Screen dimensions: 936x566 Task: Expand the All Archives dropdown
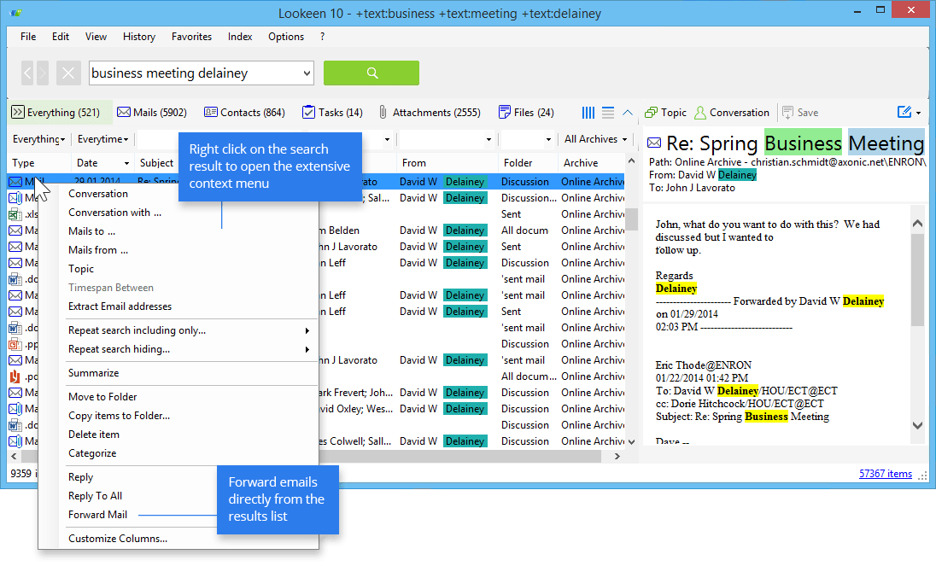point(594,138)
